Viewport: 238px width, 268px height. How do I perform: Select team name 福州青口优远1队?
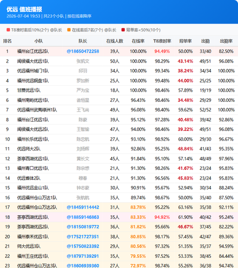click(33, 168)
